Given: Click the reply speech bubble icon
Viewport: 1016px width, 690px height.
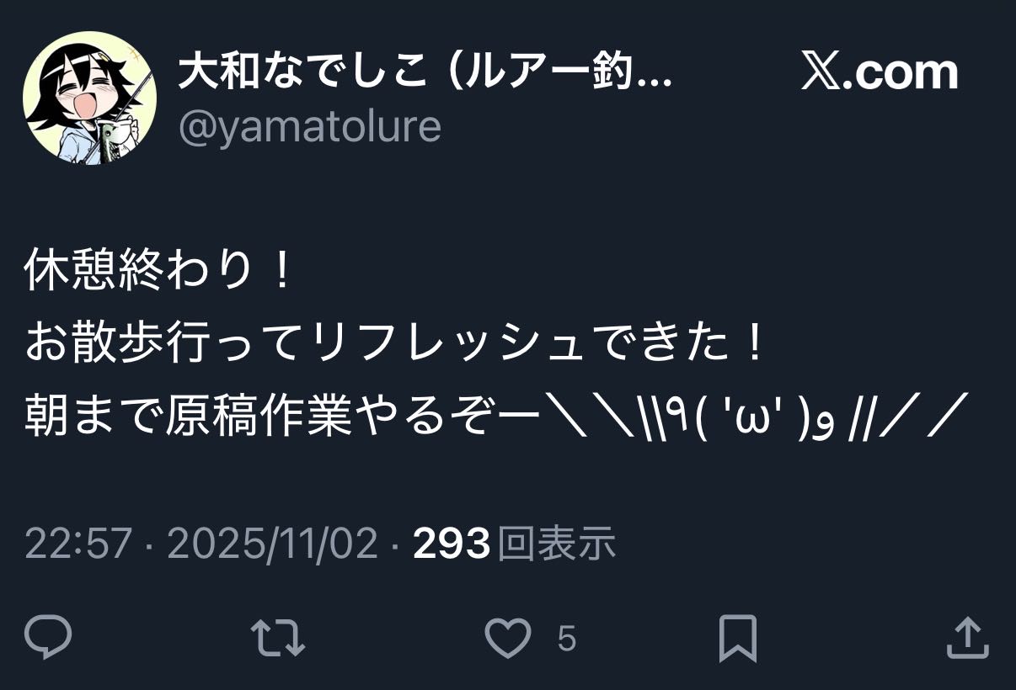Looking at the screenshot, I should (x=48, y=638).
